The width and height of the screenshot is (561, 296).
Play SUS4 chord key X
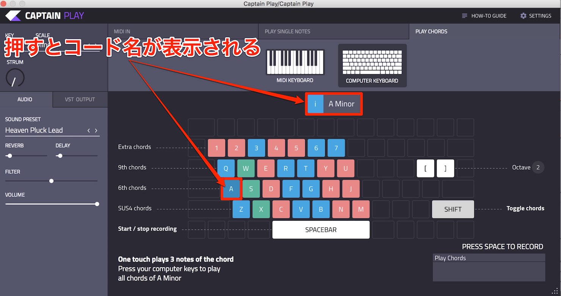[x=261, y=209]
